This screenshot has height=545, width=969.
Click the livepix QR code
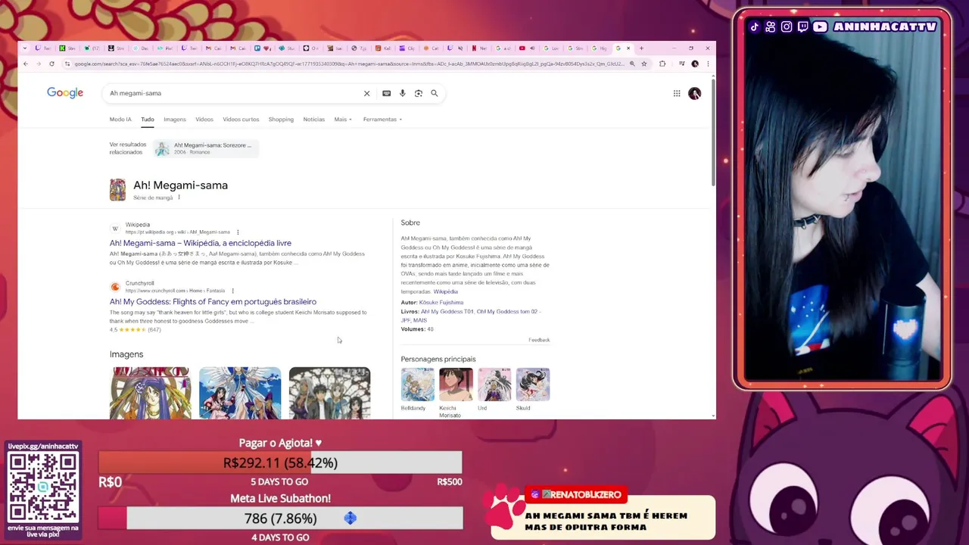point(43,486)
